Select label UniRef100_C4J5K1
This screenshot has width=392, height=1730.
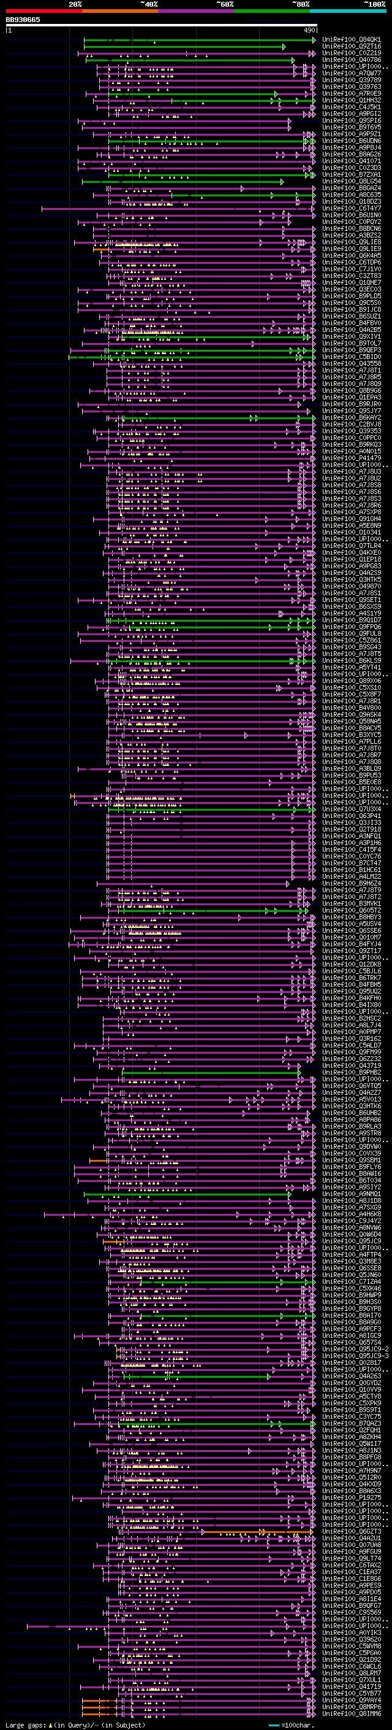[x=351, y=107]
